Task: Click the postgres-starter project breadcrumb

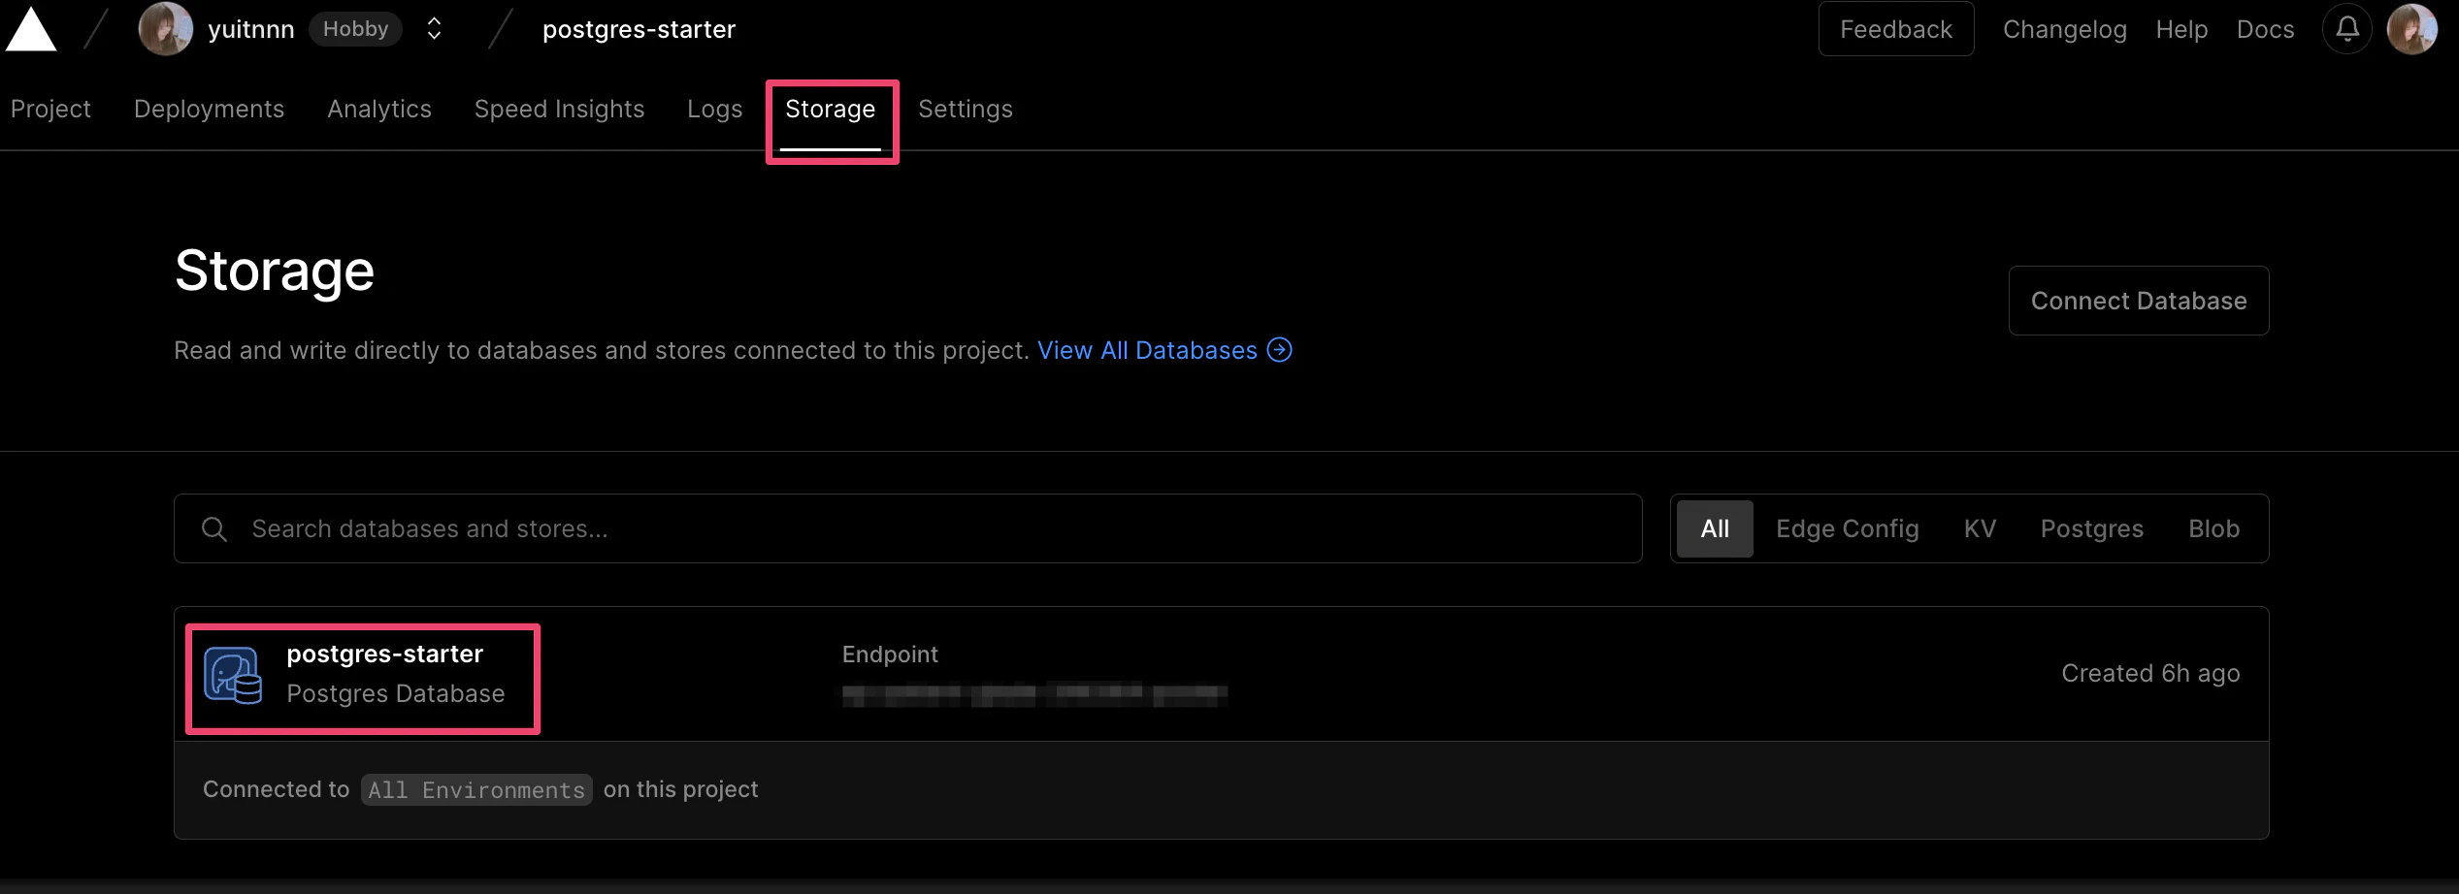Action: tap(639, 30)
